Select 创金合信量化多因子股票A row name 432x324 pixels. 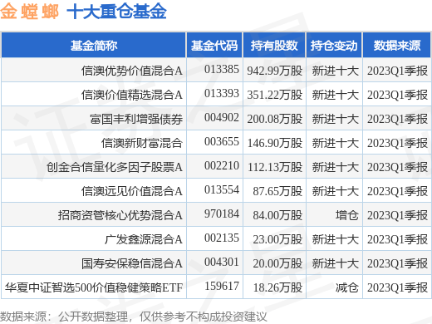coord(115,167)
